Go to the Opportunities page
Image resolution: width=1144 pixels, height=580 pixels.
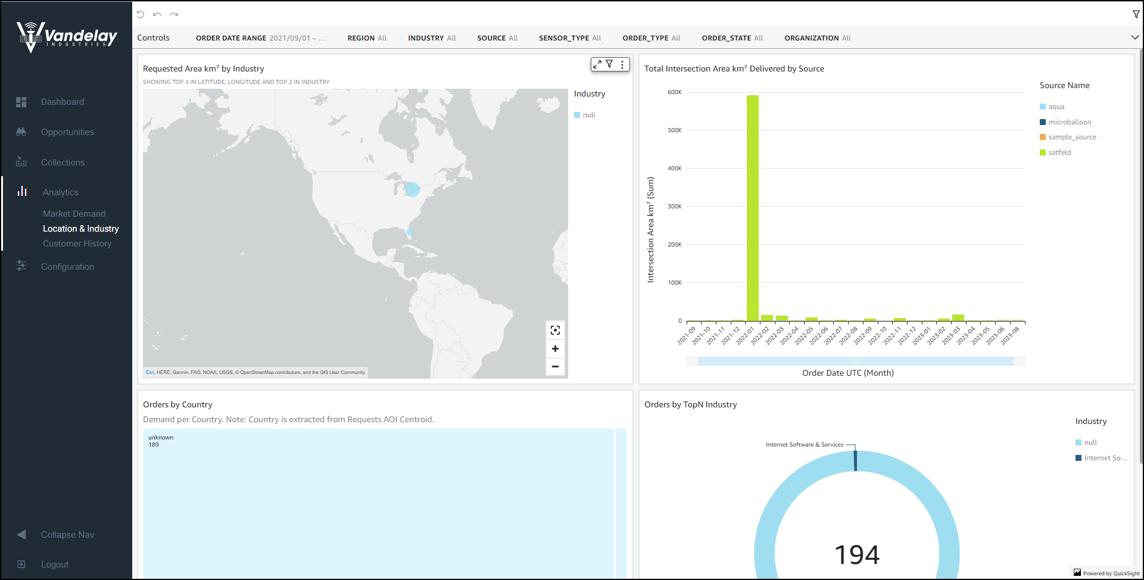[67, 132]
